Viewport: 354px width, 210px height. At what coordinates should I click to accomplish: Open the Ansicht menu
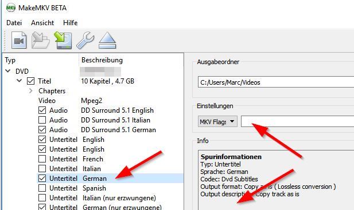[42, 23]
